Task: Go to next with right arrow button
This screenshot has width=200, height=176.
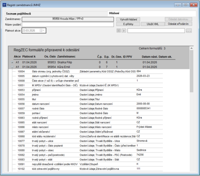Action: click(x=124, y=31)
